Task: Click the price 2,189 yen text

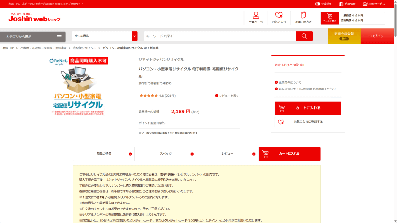Action: [x=181, y=112]
